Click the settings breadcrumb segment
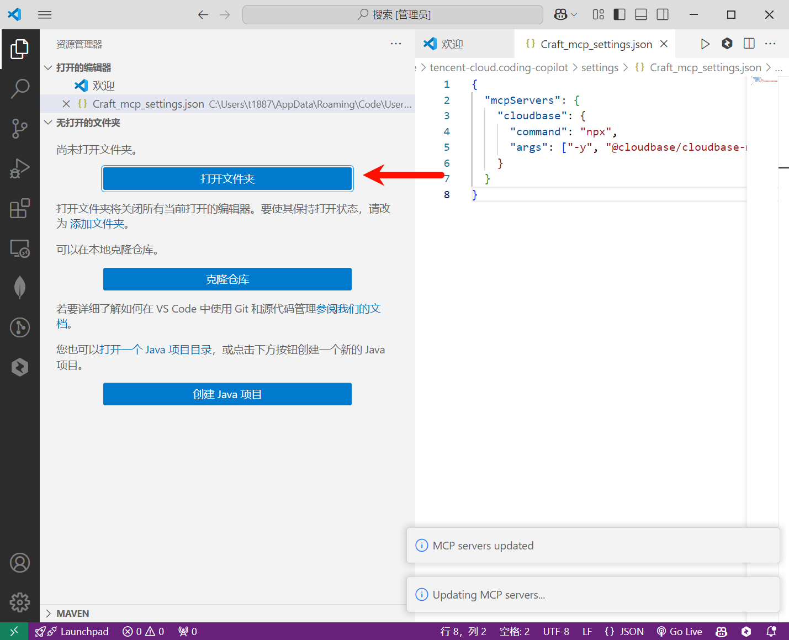 point(600,67)
